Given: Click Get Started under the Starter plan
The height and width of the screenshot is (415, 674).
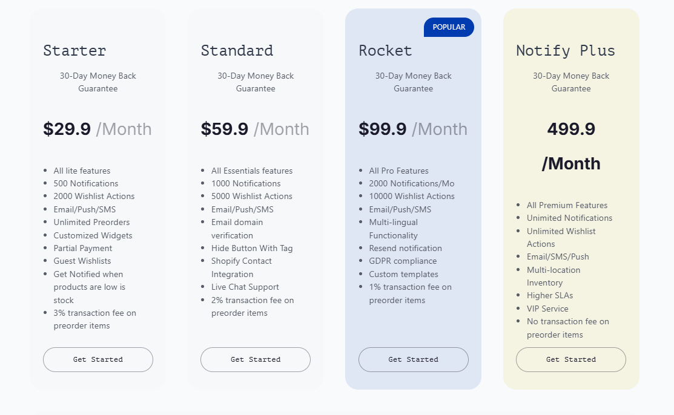Looking at the screenshot, I should point(97,359).
